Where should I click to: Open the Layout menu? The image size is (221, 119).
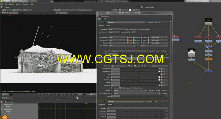pyautogui.click(x=12, y=4)
